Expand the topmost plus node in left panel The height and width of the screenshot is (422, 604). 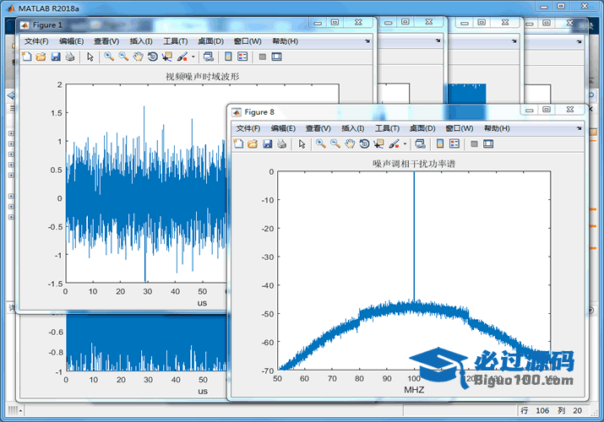(10, 133)
